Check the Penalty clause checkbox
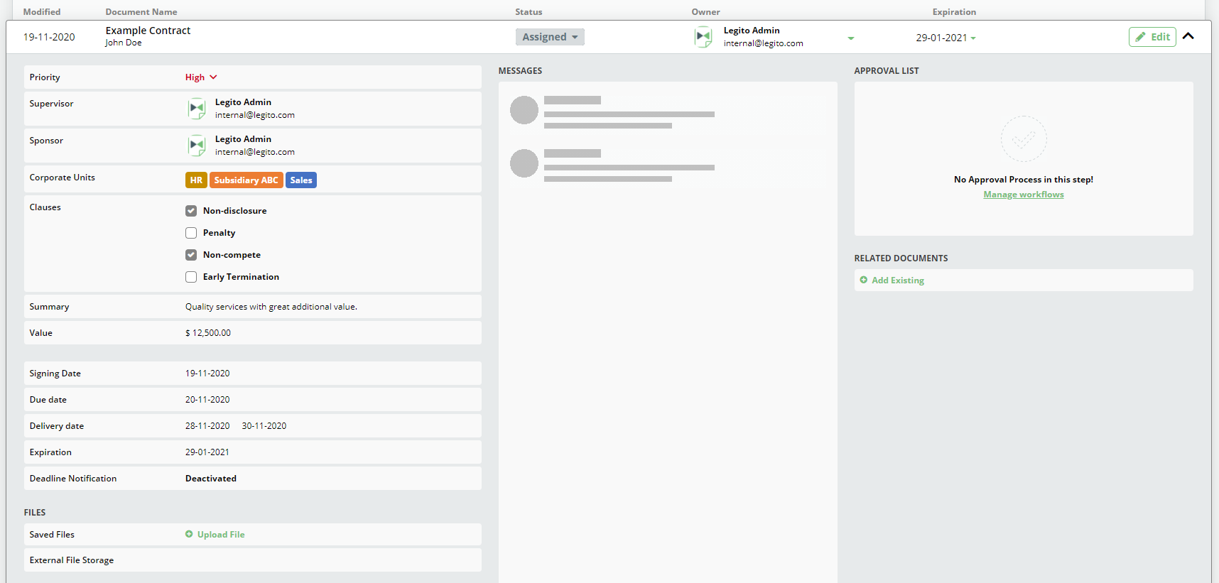 tap(191, 233)
